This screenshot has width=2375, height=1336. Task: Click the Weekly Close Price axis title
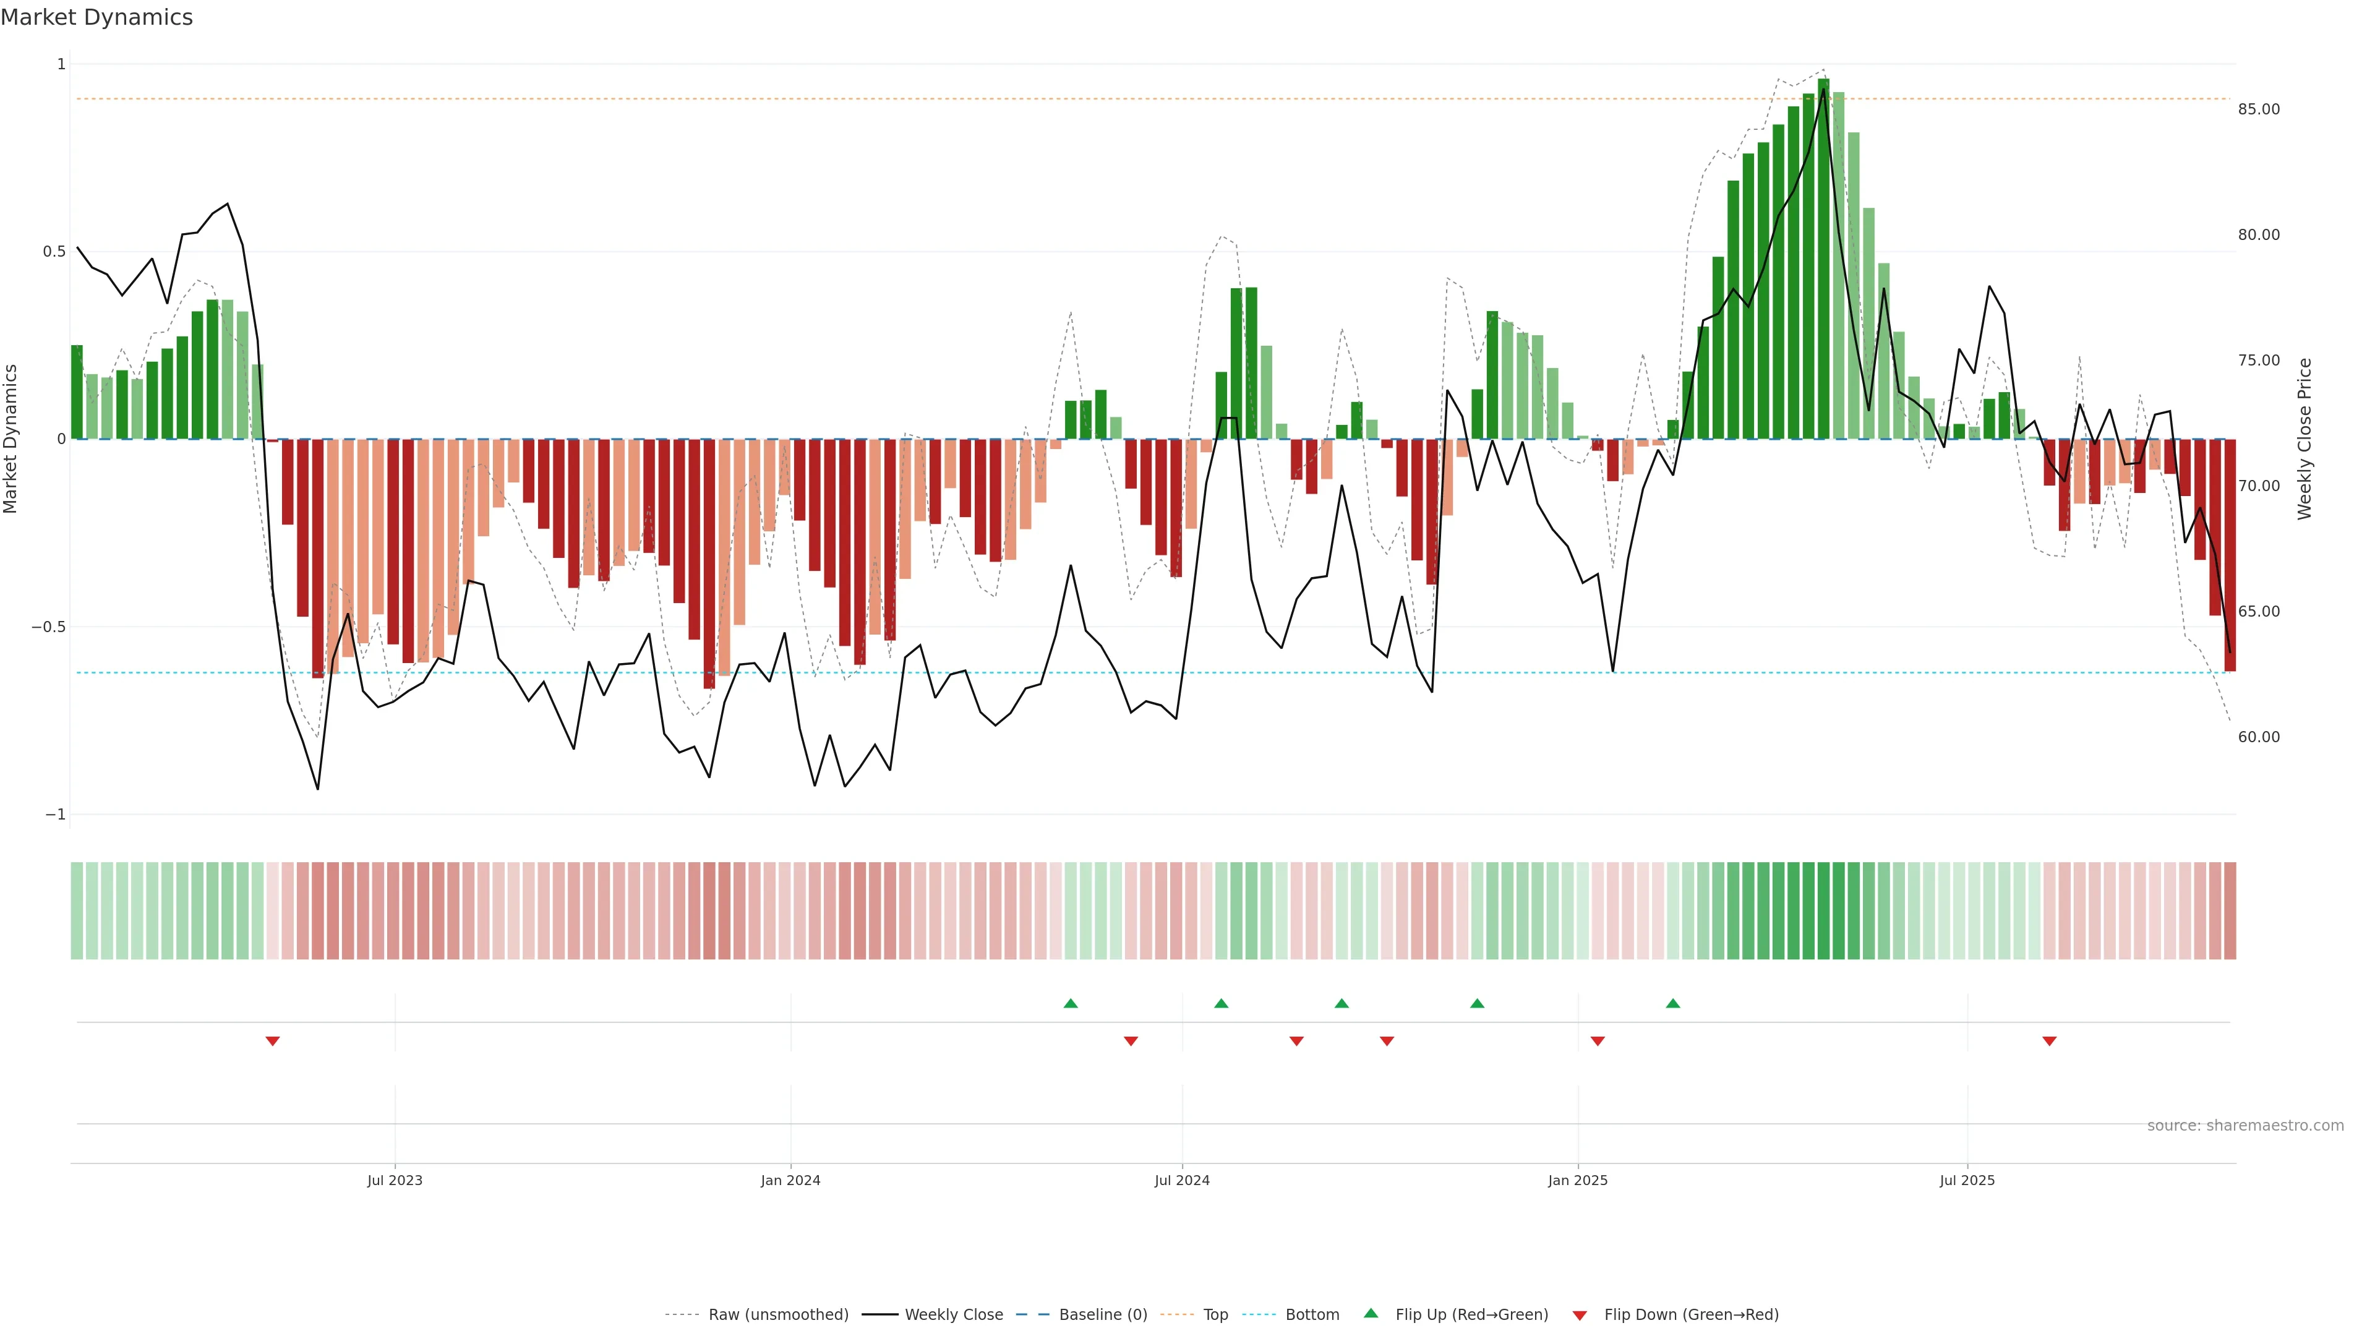2305,439
